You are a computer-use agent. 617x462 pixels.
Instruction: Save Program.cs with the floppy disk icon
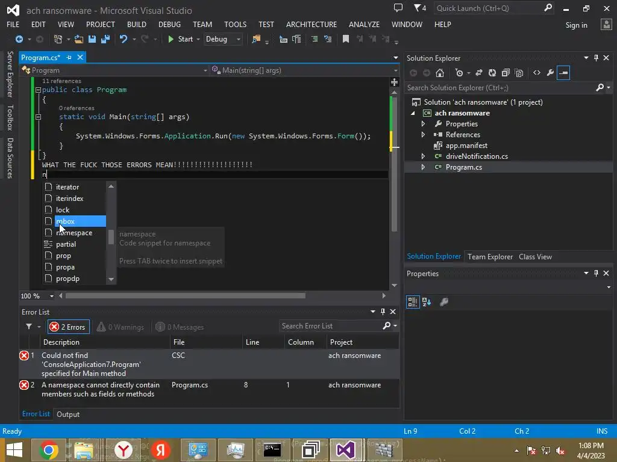click(92, 39)
